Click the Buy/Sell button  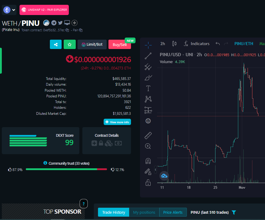coord(120,44)
